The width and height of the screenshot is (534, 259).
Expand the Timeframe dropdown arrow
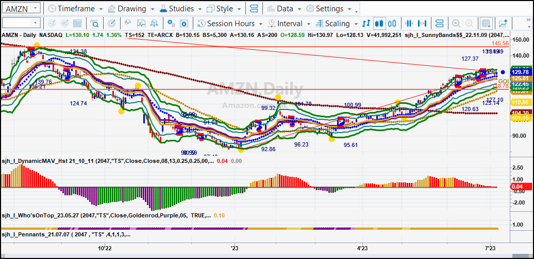click(101, 9)
